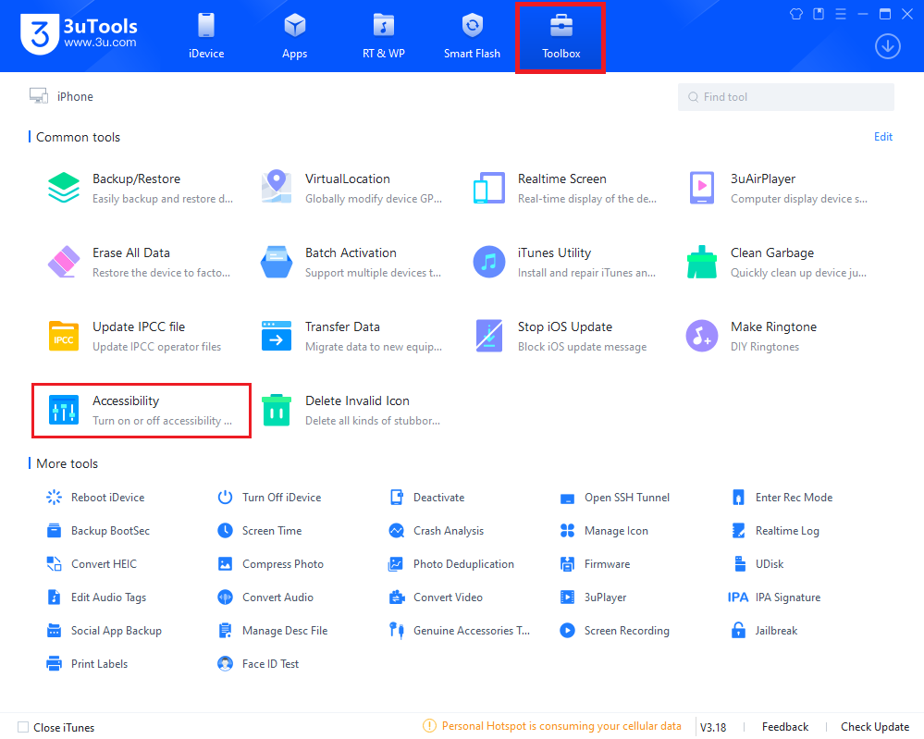The height and width of the screenshot is (739, 924).
Task: Open the Backup/Restore tool icon
Action: [x=64, y=188]
